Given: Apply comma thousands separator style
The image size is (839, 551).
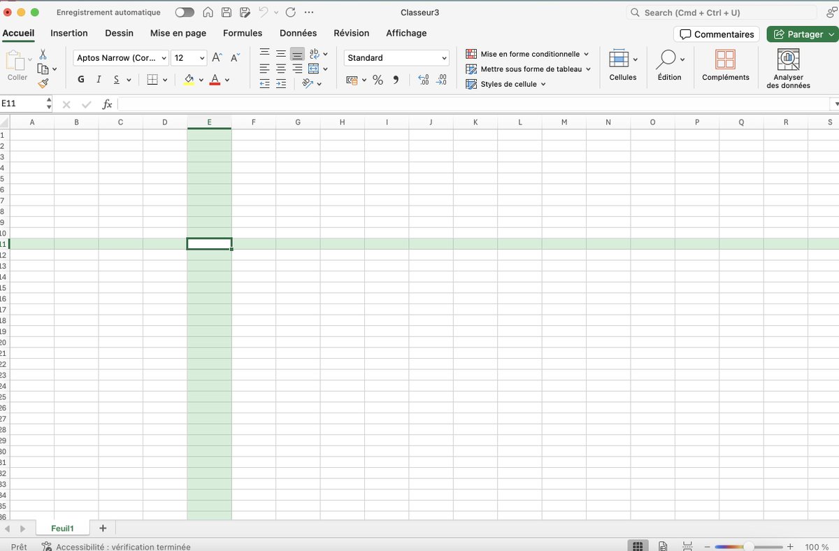Looking at the screenshot, I should click(396, 80).
